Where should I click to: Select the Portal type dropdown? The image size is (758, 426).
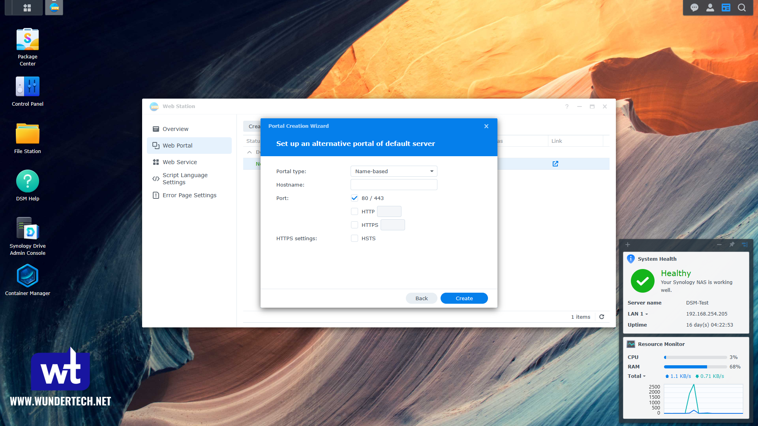pos(393,171)
